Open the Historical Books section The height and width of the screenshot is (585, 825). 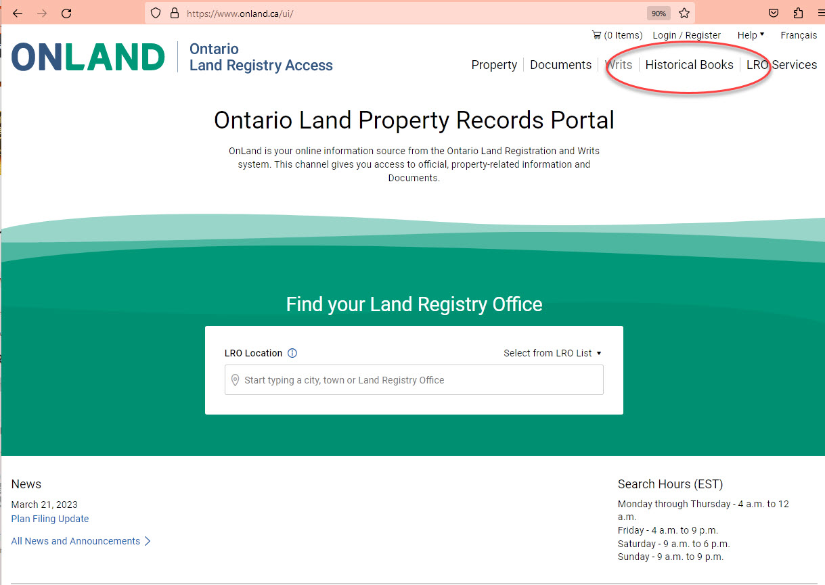689,64
